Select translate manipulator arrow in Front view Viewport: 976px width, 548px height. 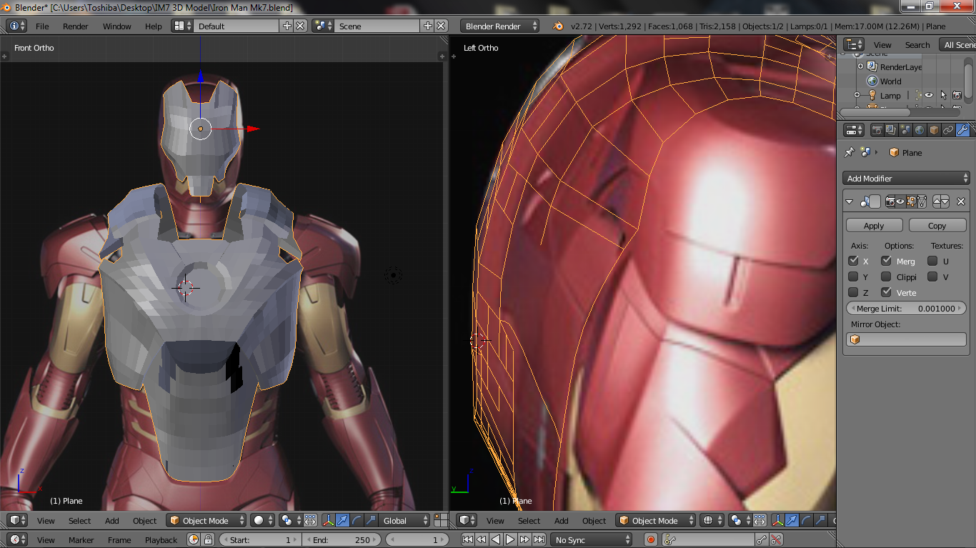(x=342, y=520)
